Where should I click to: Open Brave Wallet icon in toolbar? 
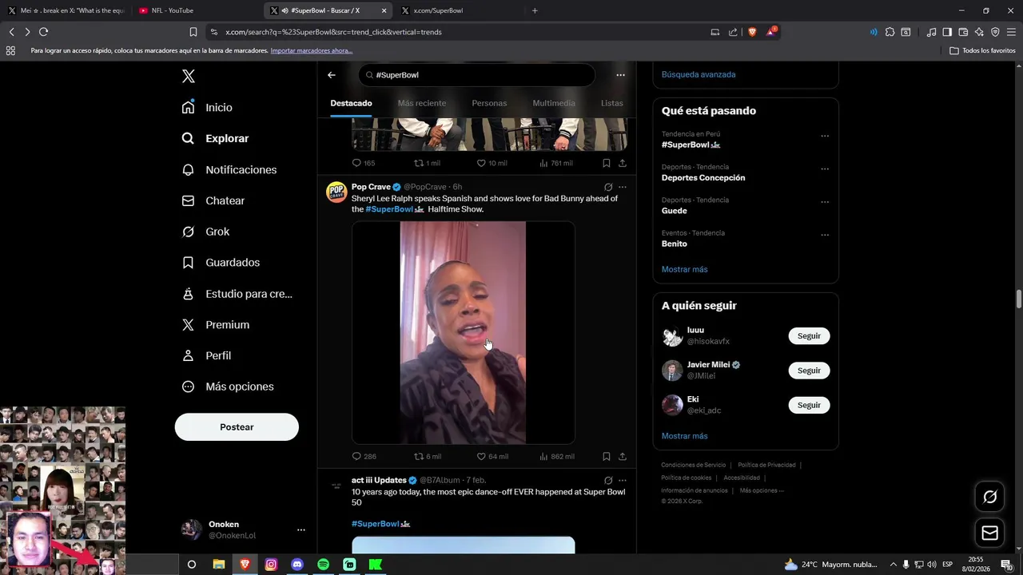click(963, 32)
